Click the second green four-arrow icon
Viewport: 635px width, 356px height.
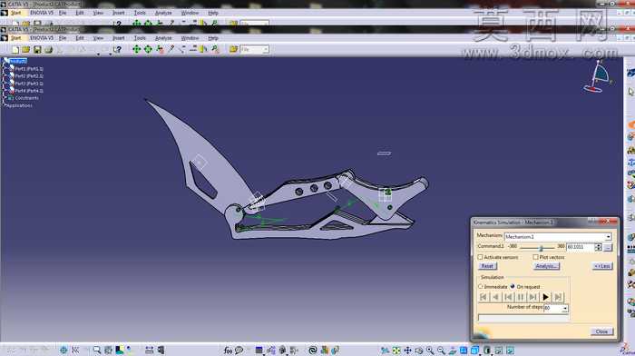point(148,49)
